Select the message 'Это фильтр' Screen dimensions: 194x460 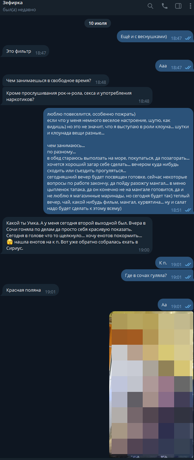(26, 52)
